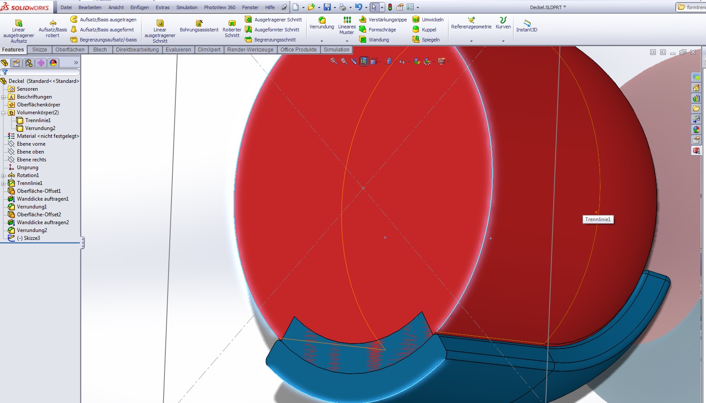Click the Formschräge button
706x403 pixels.
point(378,30)
